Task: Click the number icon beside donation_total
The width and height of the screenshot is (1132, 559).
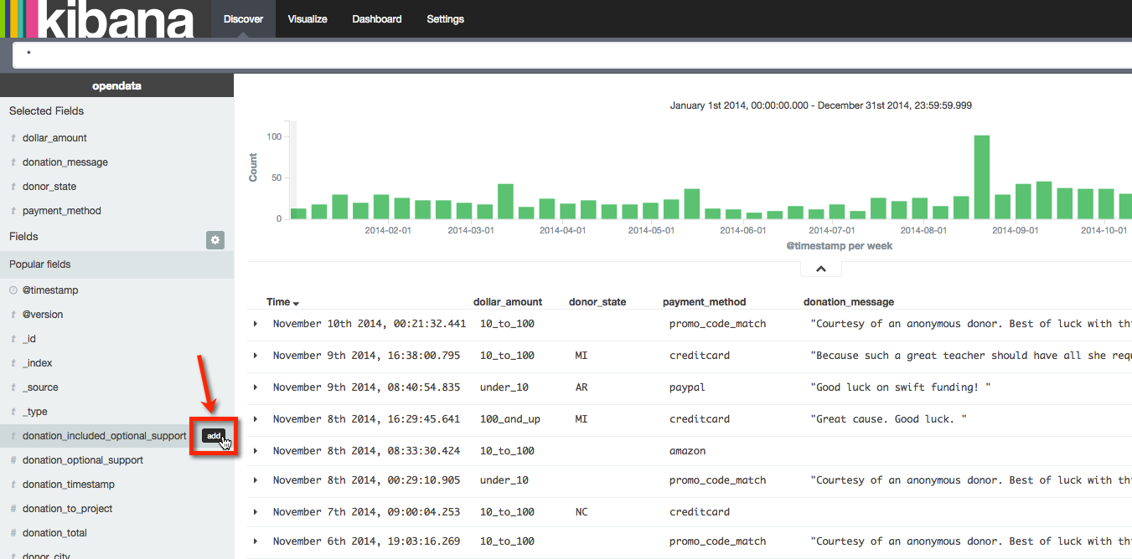Action: tap(13, 533)
